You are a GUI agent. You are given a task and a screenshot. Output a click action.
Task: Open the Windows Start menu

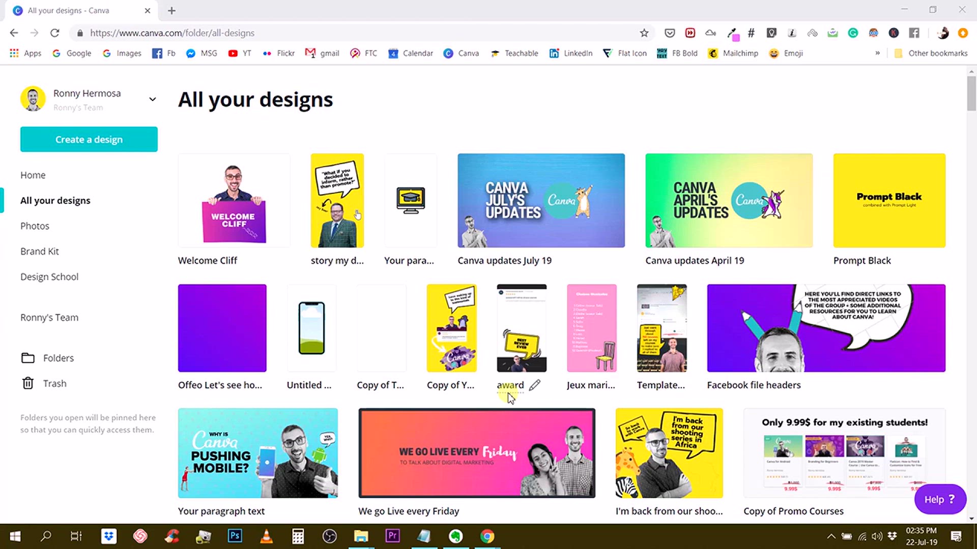pyautogui.click(x=15, y=536)
